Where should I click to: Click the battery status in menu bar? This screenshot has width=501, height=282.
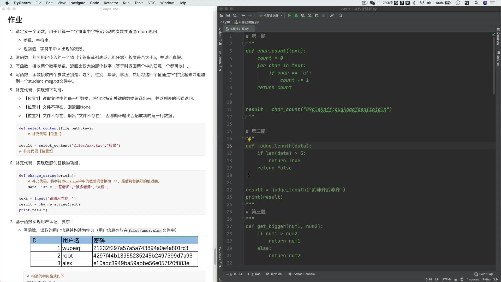click(443, 3)
